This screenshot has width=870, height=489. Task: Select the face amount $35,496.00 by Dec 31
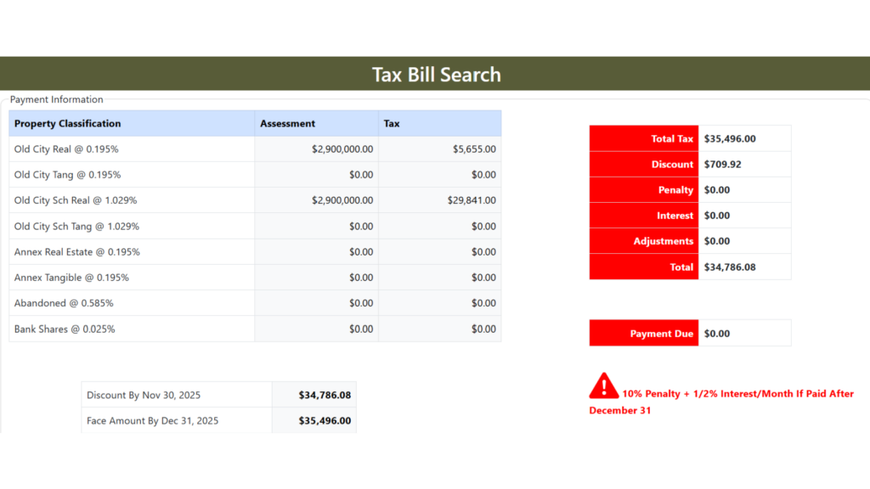point(325,420)
